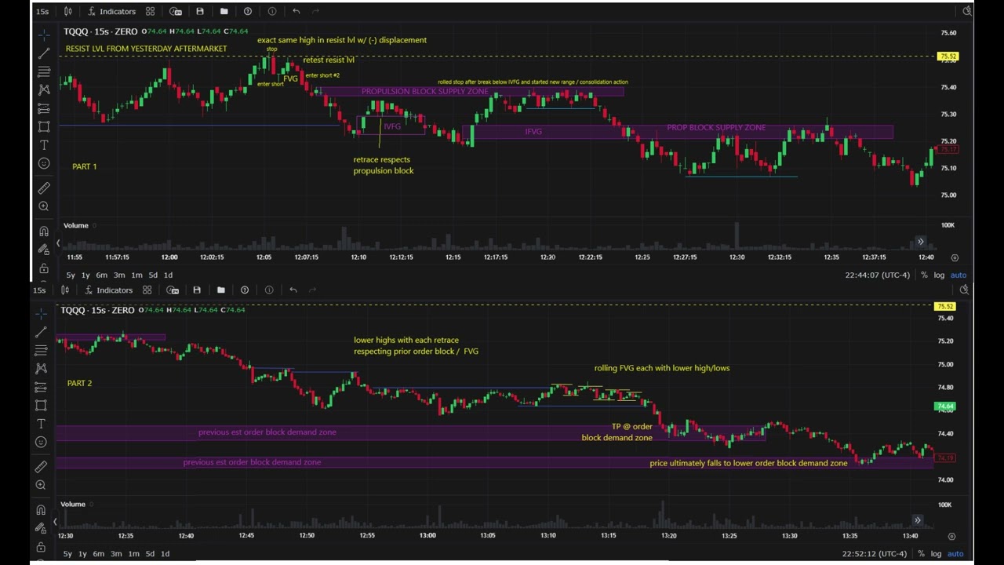Viewport: 1004px width, 565px height.
Task: Save the bottom chart layout with floppy icon
Action: click(197, 290)
